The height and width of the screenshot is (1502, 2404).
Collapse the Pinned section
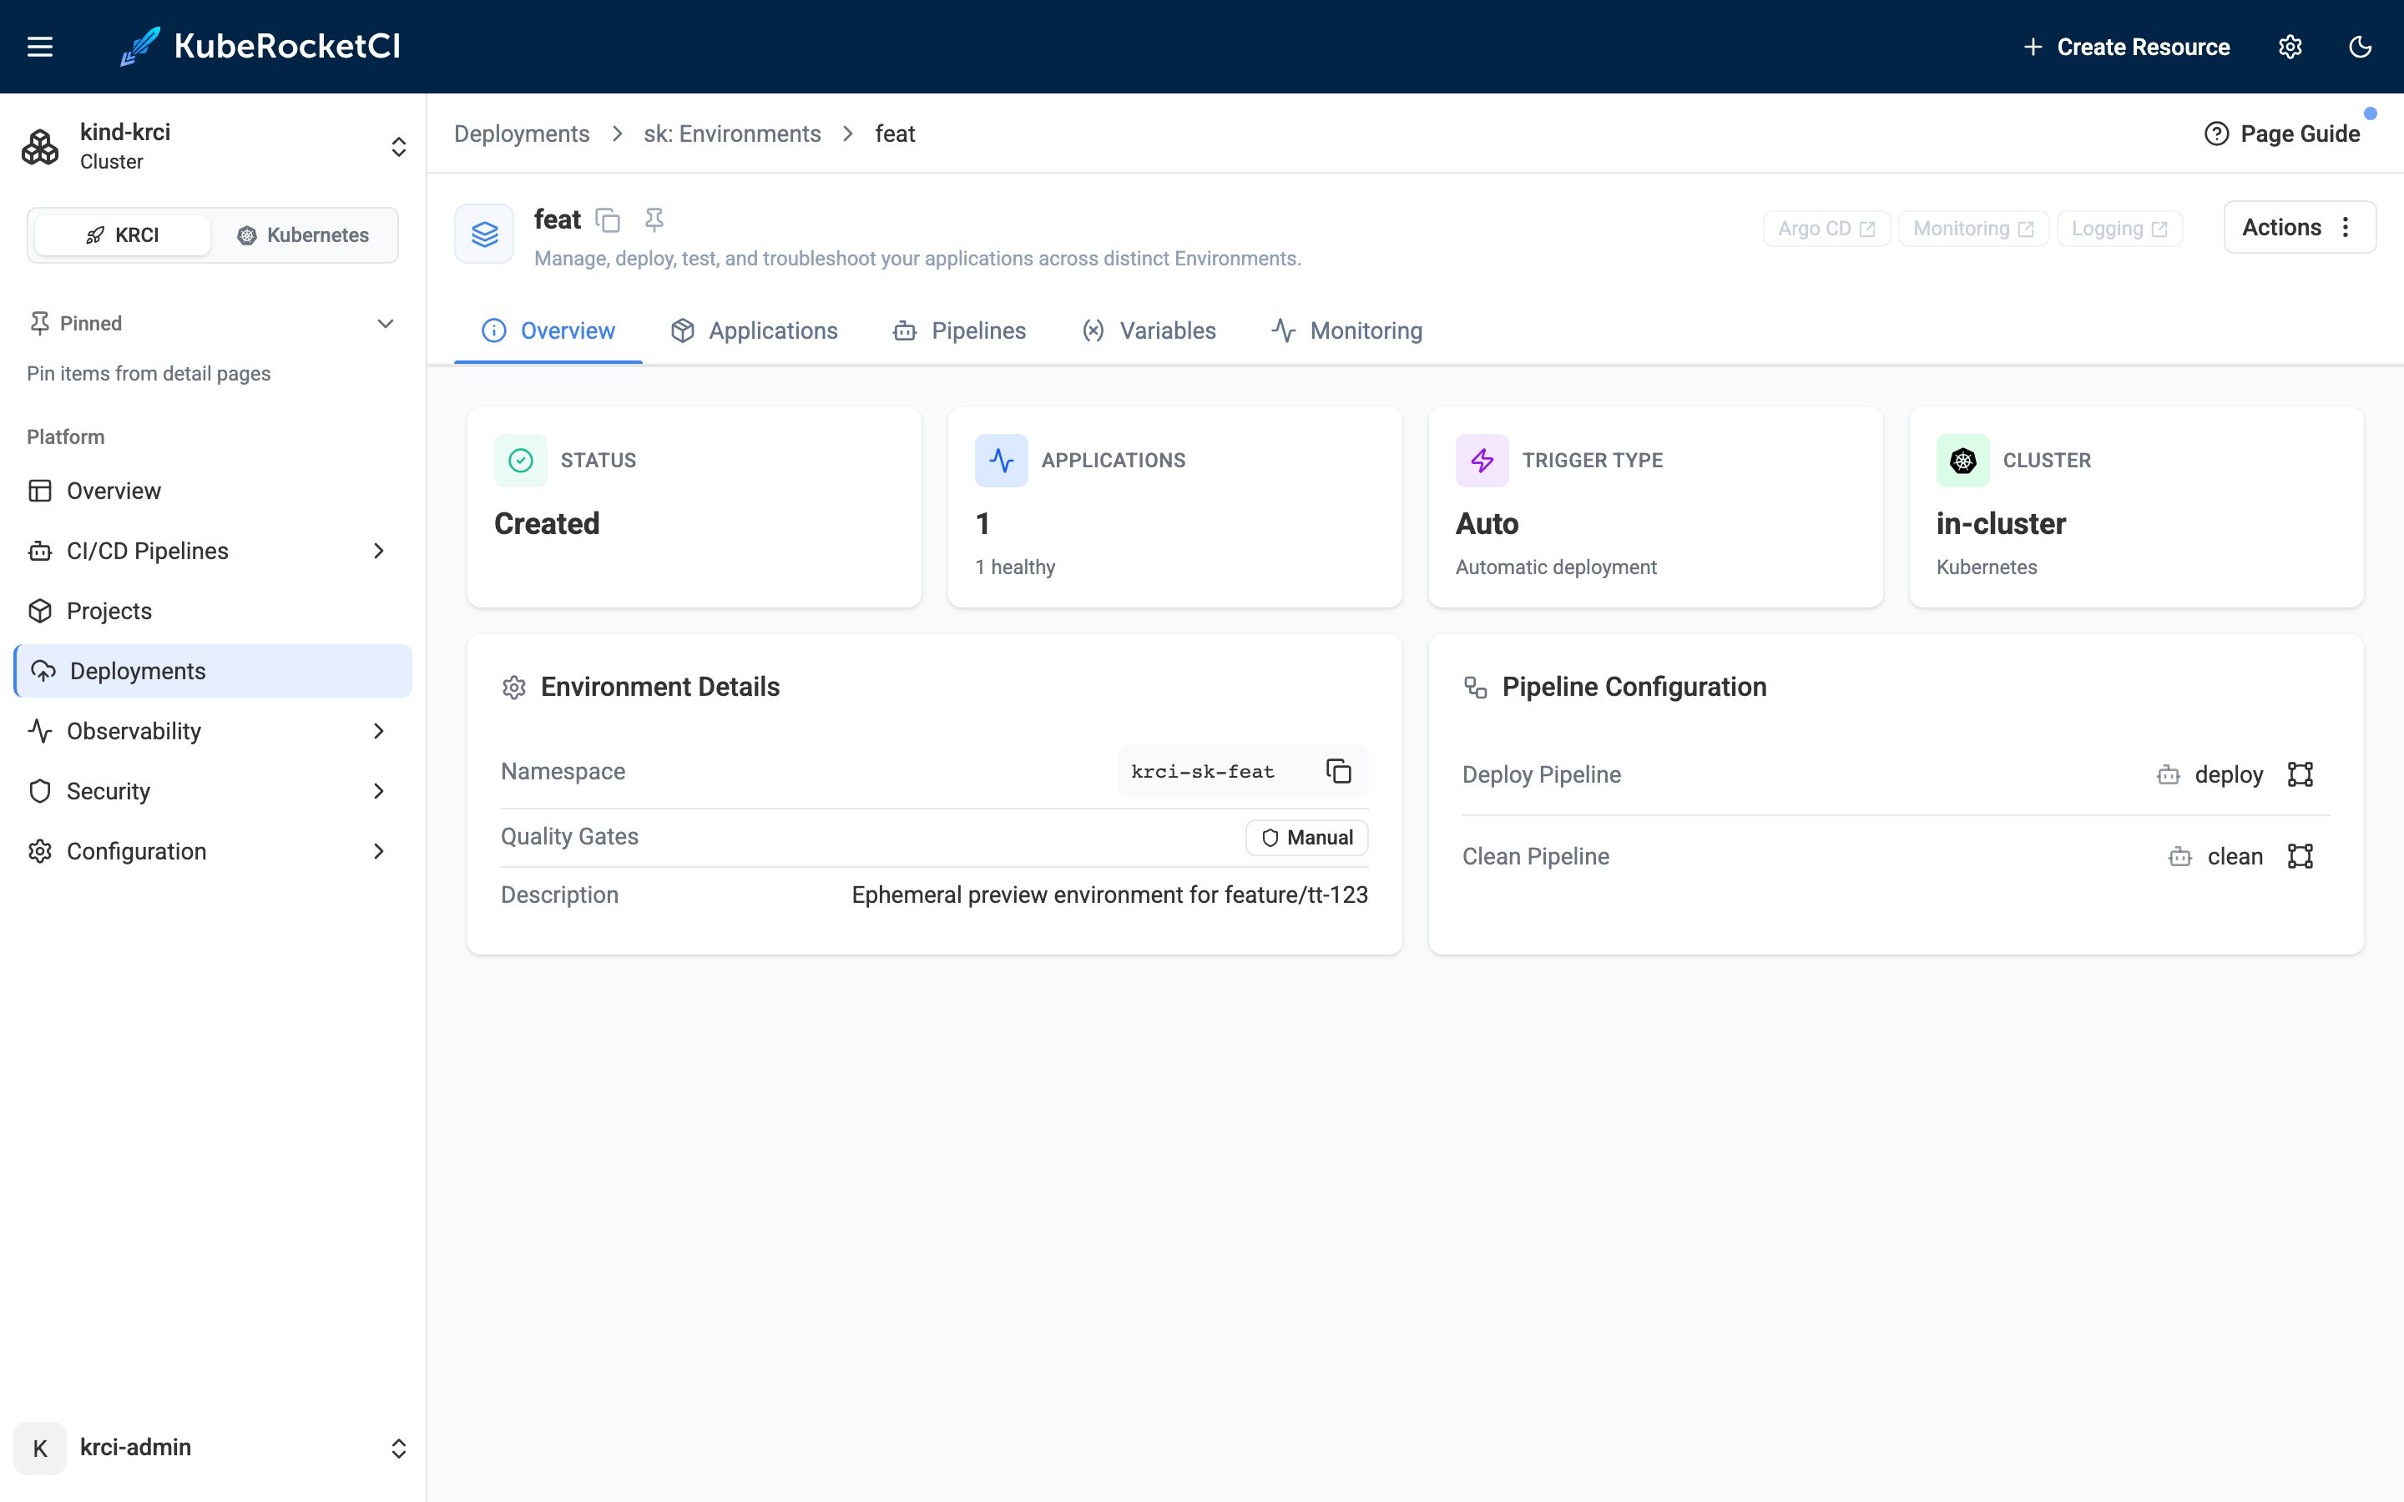pyautogui.click(x=386, y=324)
